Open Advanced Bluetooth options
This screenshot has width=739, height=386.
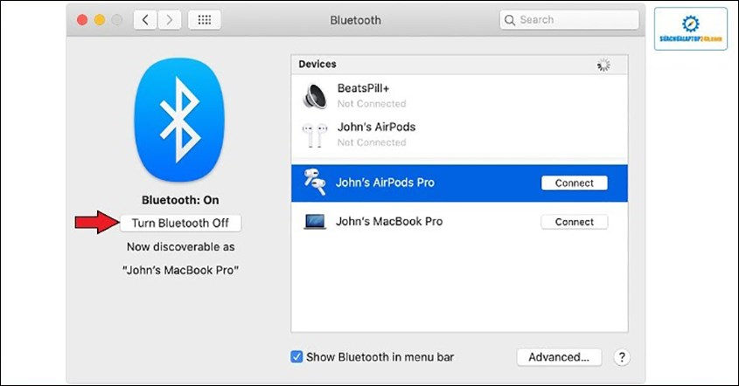point(559,357)
